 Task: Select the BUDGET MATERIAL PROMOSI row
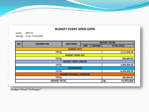tap(75, 74)
